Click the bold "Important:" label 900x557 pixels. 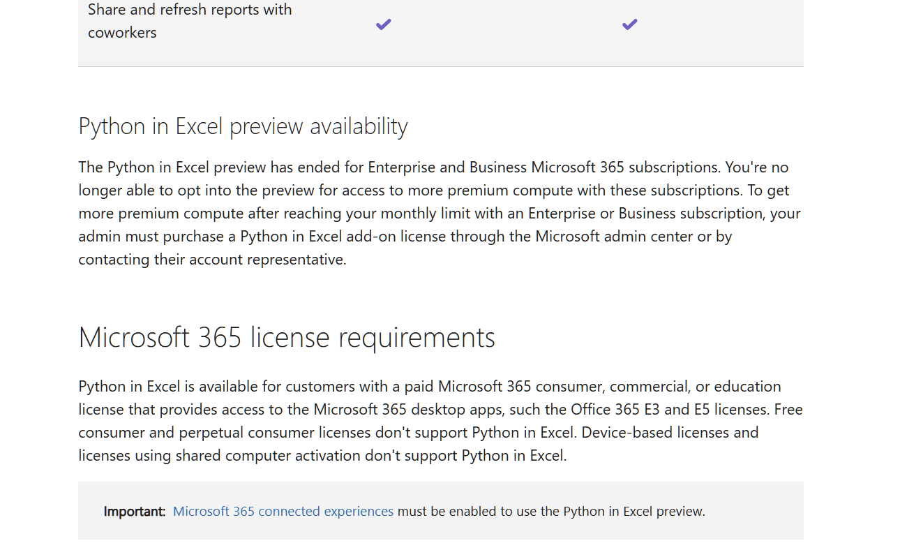pyautogui.click(x=135, y=511)
